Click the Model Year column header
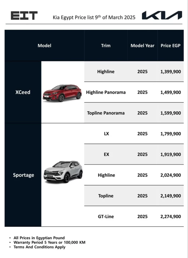This screenshot has height=258, width=188. click(142, 46)
